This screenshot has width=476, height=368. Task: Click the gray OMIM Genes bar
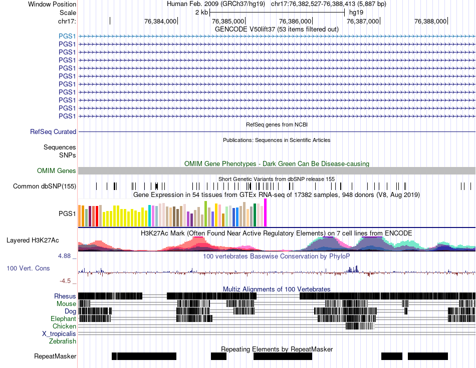[x=277, y=171]
